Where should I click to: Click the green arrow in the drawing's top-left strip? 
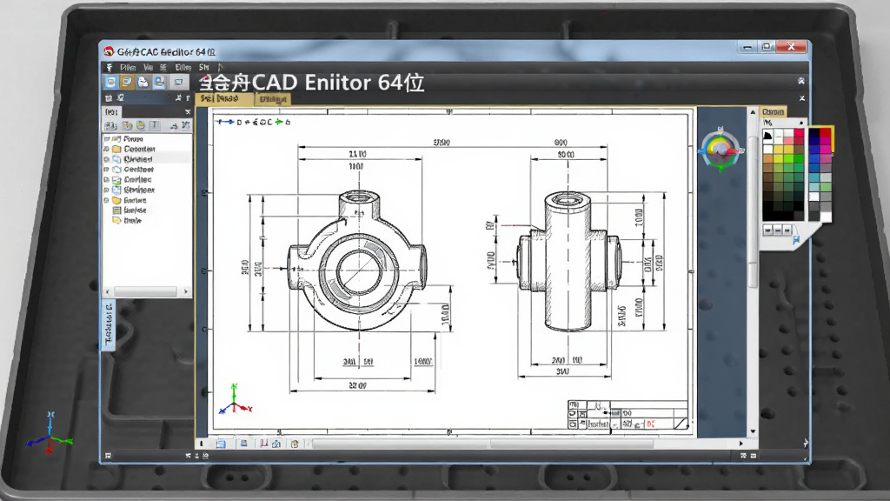(279, 122)
